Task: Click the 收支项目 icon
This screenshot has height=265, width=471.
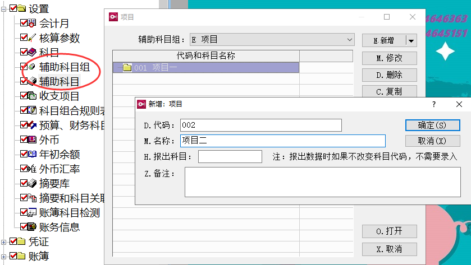Action: [x=32, y=96]
